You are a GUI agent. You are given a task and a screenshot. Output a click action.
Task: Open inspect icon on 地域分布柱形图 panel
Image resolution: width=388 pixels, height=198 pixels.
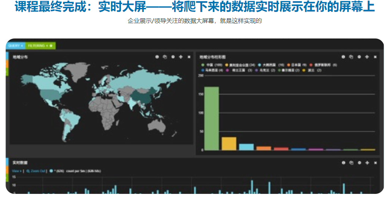[x=351, y=57]
